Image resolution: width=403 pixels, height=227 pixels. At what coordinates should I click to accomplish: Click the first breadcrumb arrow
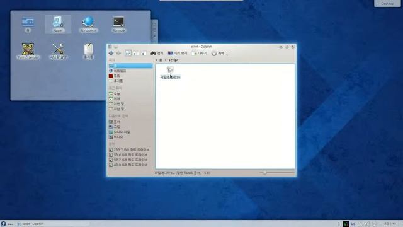coord(156,60)
